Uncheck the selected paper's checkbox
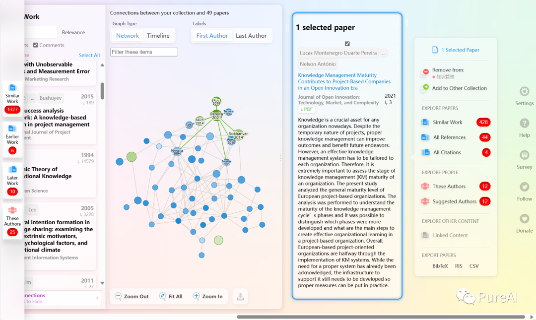 click(347, 43)
